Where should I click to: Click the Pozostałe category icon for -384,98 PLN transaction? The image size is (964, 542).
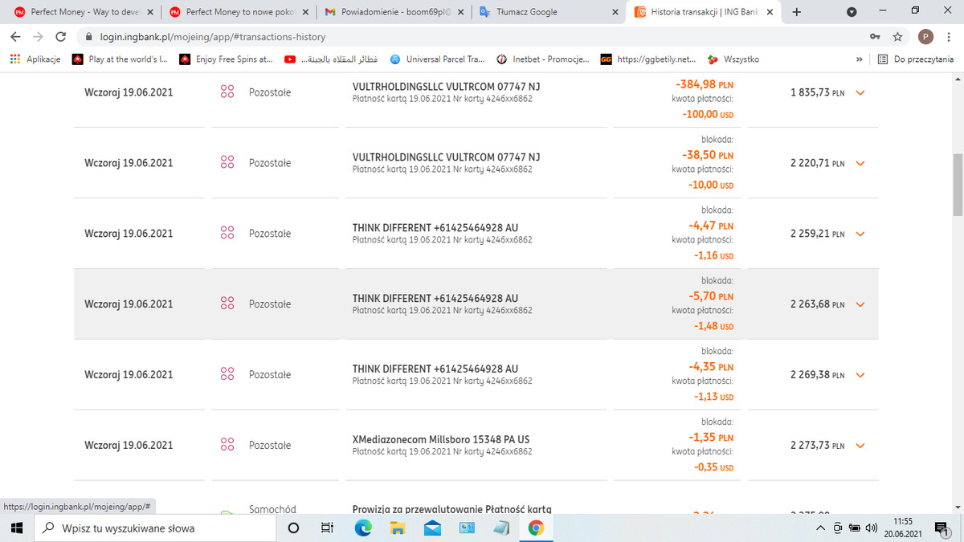[227, 92]
